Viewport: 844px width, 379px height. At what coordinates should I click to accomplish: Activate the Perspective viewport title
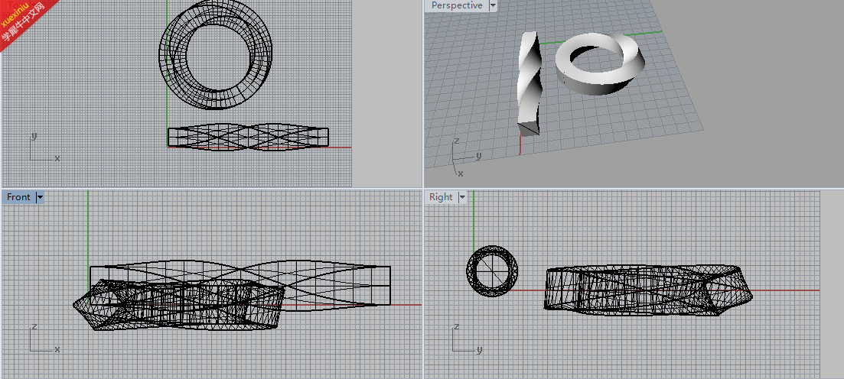[457, 5]
